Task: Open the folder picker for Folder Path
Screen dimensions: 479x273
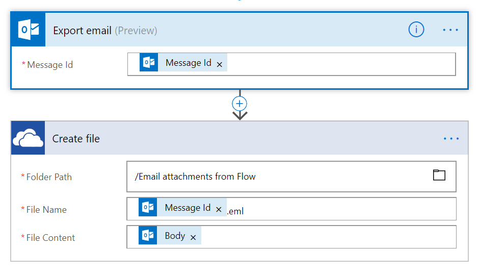Action: pyautogui.click(x=439, y=176)
